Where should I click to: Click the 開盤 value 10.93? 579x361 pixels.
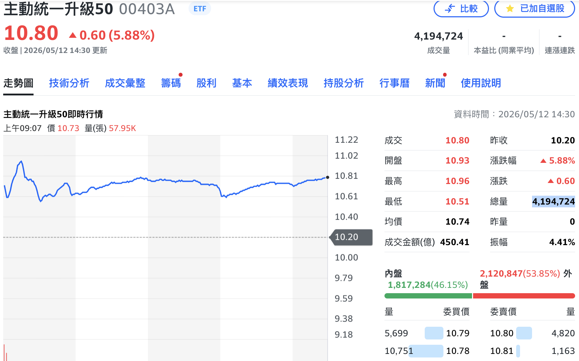(x=457, y=161)
